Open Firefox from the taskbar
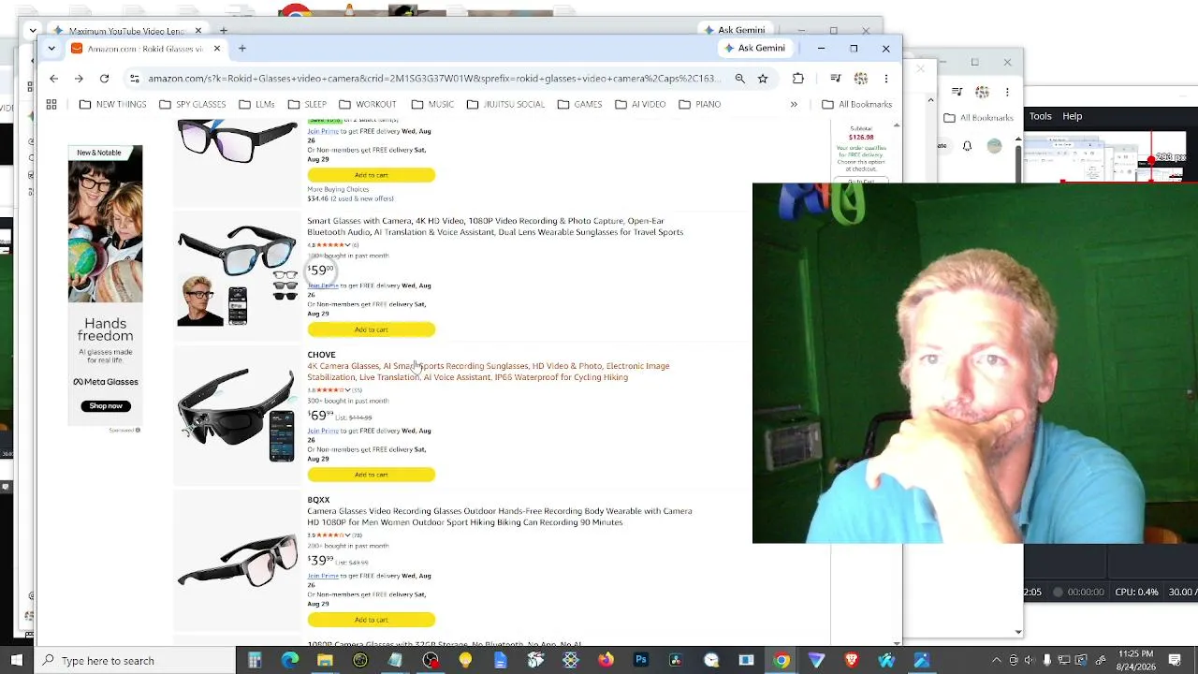1198x674 pixels. pos(606,661)
